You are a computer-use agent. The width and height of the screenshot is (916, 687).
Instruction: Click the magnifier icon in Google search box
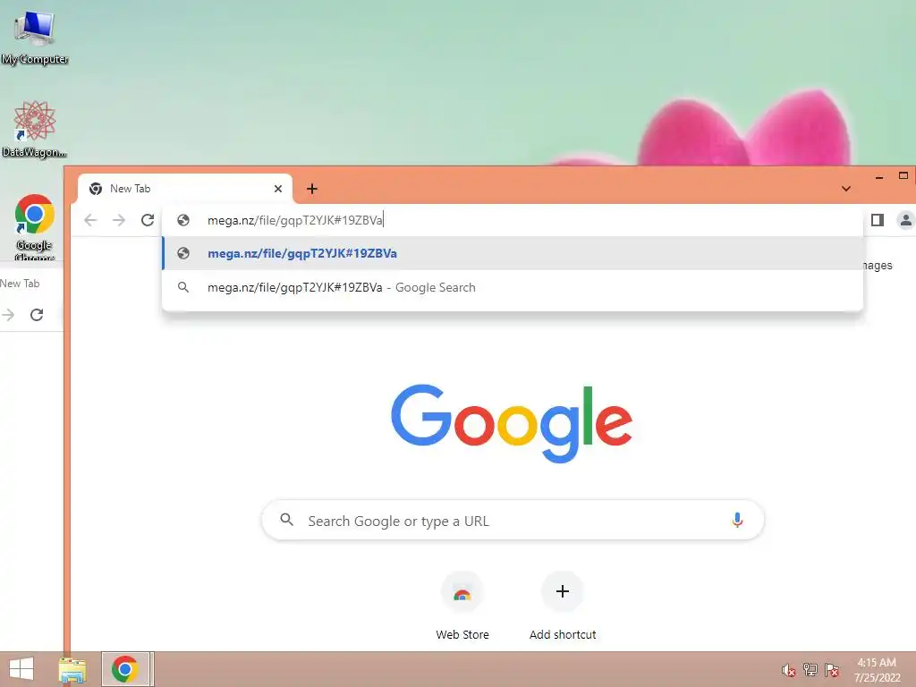[286, 520]
